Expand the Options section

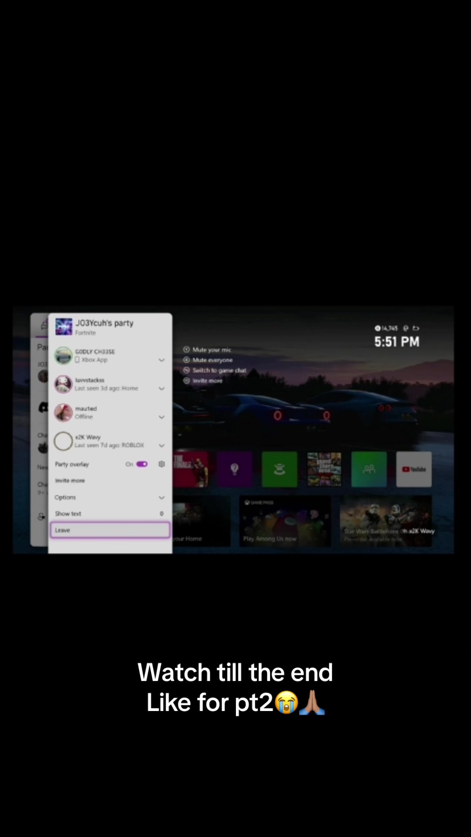[110, 497]
